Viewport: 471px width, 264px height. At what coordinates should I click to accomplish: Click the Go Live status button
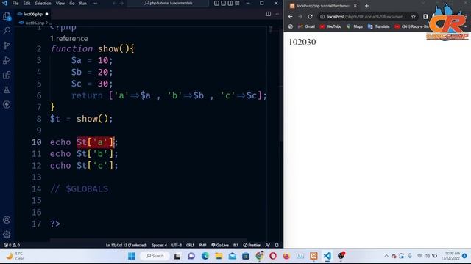pyautogui.click(x=220, y=245)
